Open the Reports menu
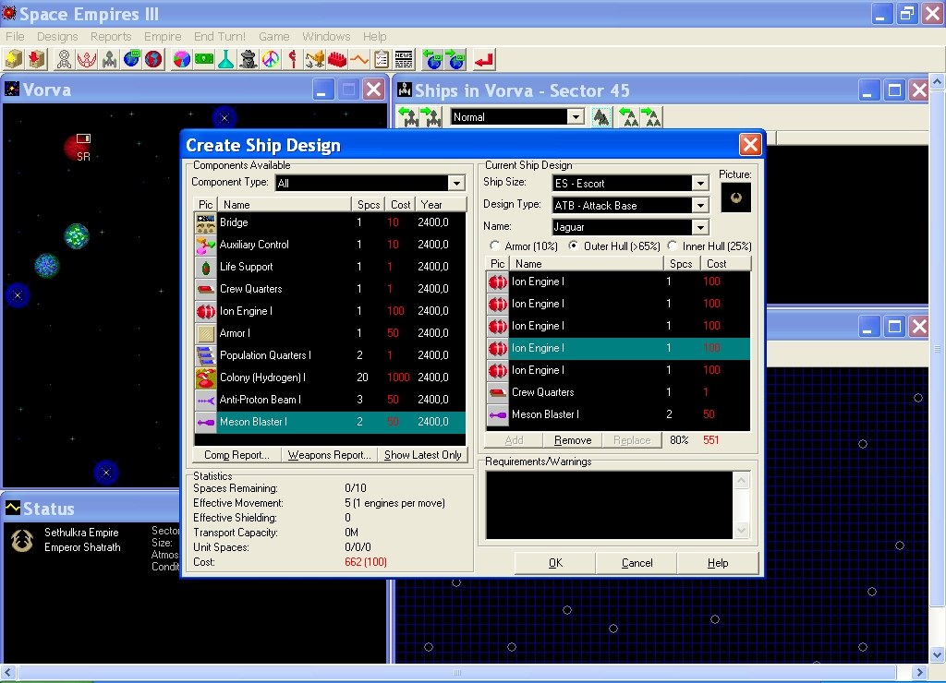The width and height of the screenshot is (946, 683). (x=111, y=37)
